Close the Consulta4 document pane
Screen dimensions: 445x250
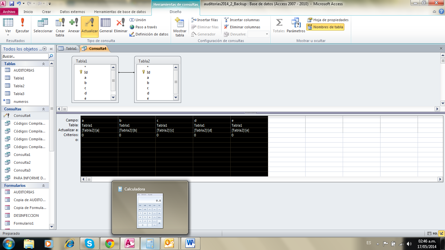[441, 48]
